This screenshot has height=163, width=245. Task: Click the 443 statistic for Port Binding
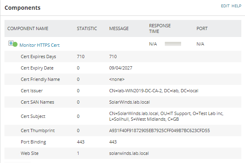click(81, 142)
